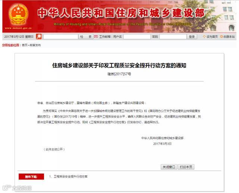239x193 pixels.
Task: Click the signing date 2017年3月3日
Action: 162,144
